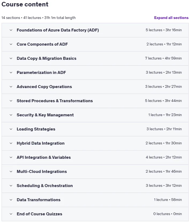This screenshot has width=190, height=222.
Task: Click Expand all sections link
Action: point(171,18)
